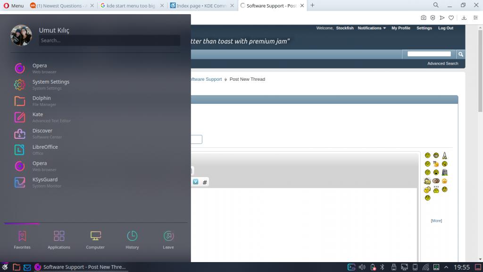483x272 pixels.
Task: Click the Opera snapshot camera icon
Action: pyautogui.click(x=424, y=17)
